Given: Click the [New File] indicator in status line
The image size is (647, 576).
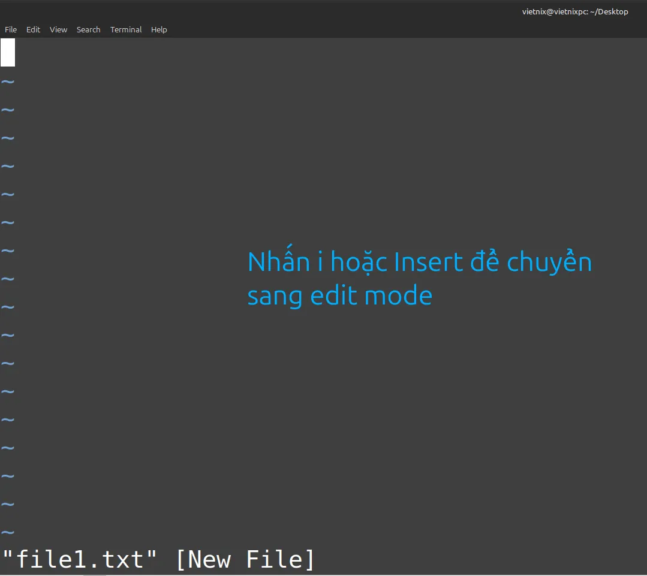Looking at the screenshot, I should pyautogui.click(x=245, y=559).
